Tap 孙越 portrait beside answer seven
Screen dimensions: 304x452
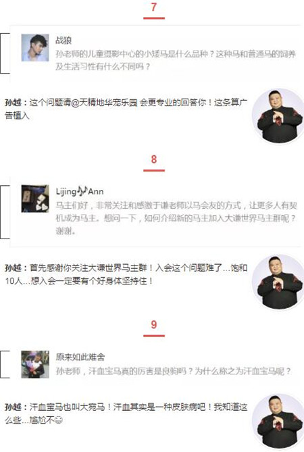tap(278, 116)
